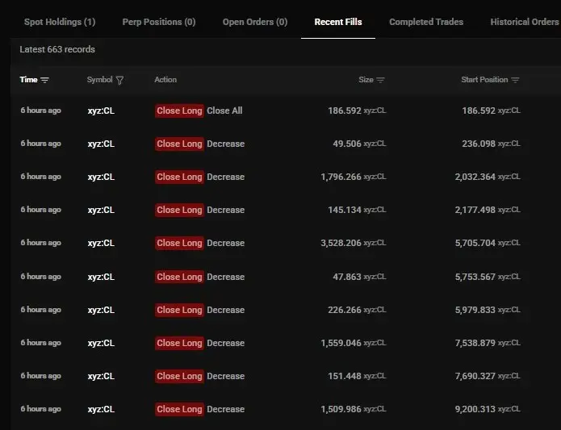Switch to the Spot Holdings (1) tab
Screen dimensions: 561x430
coord(60,22)
